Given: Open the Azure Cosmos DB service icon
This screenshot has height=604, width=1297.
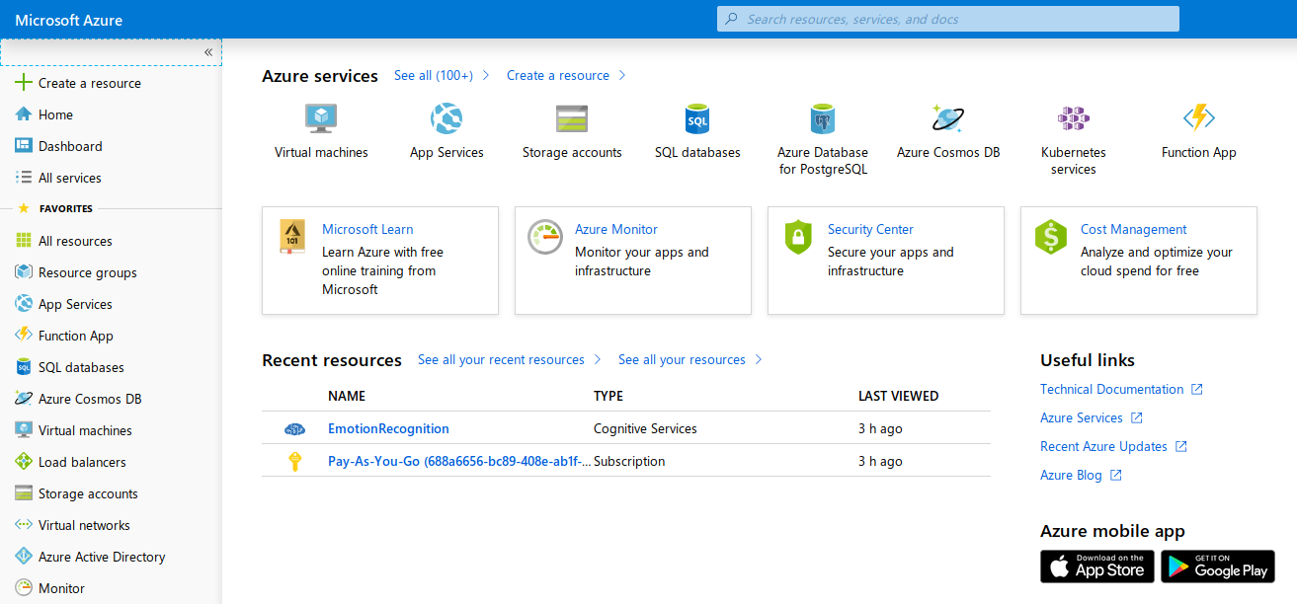Looking at the screenshot, I should point(948,118).
